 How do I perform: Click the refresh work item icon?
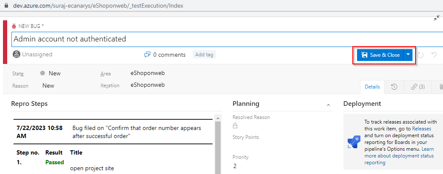click(x=421, y=55)
